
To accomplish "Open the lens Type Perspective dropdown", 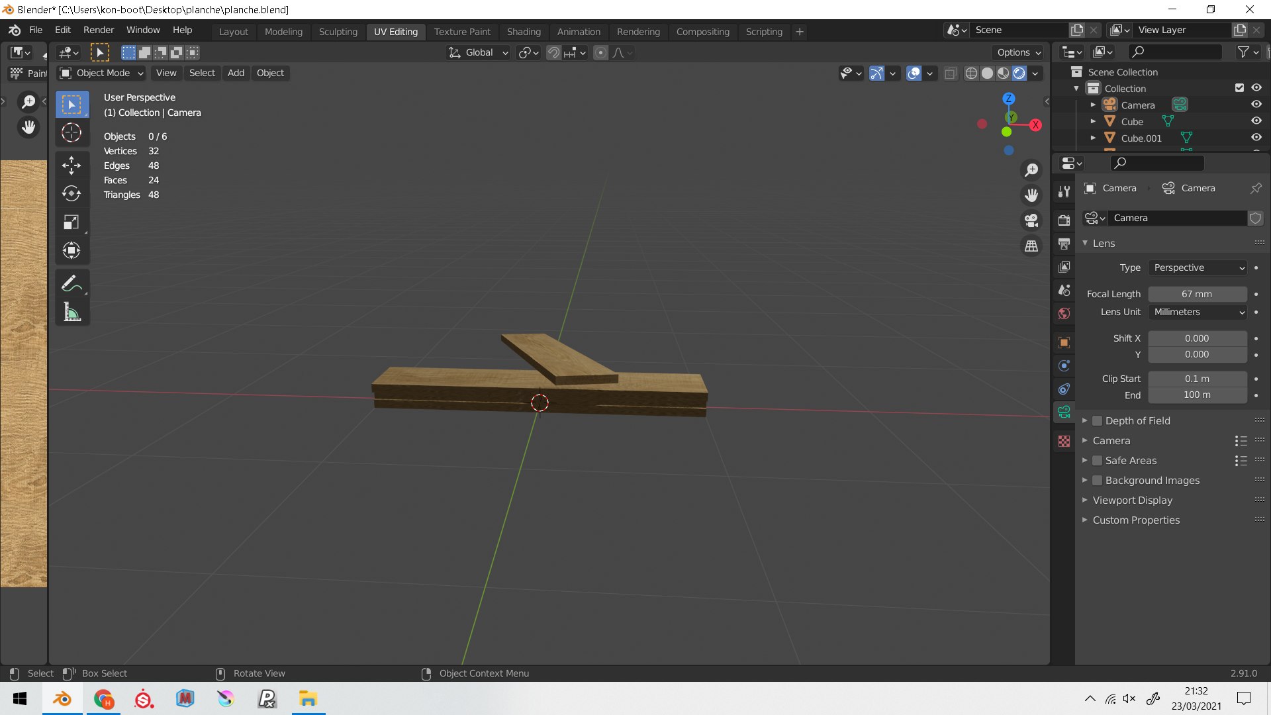I will coord(1198,267).
